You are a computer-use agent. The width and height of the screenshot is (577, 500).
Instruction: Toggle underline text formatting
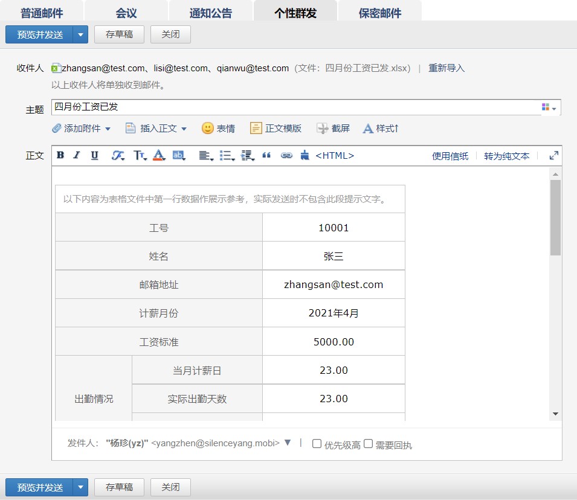[x=94, y=155]
